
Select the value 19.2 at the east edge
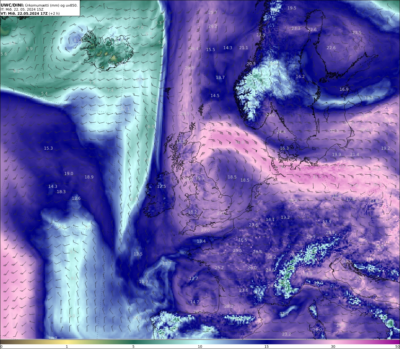click(386, 148)
